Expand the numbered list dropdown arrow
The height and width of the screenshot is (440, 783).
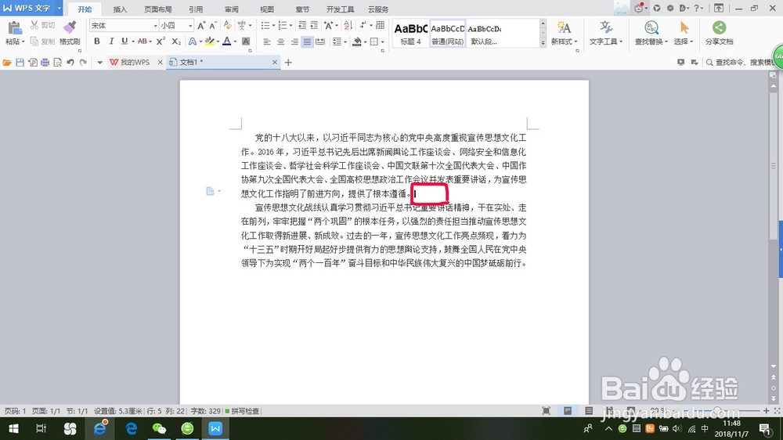pyautogui.click(x=290, y=26)
